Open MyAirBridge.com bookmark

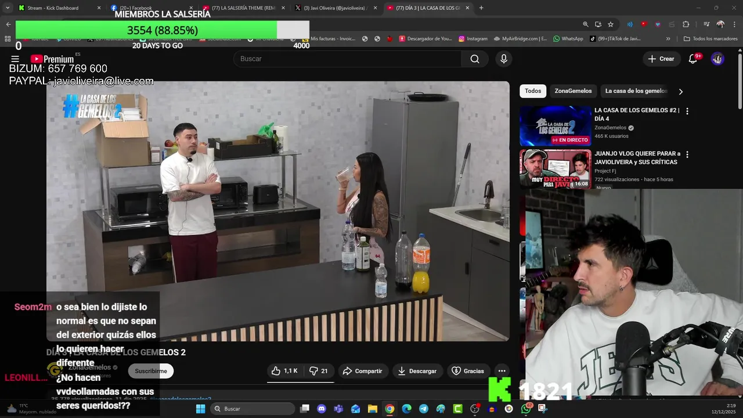[x=520, y=39]
